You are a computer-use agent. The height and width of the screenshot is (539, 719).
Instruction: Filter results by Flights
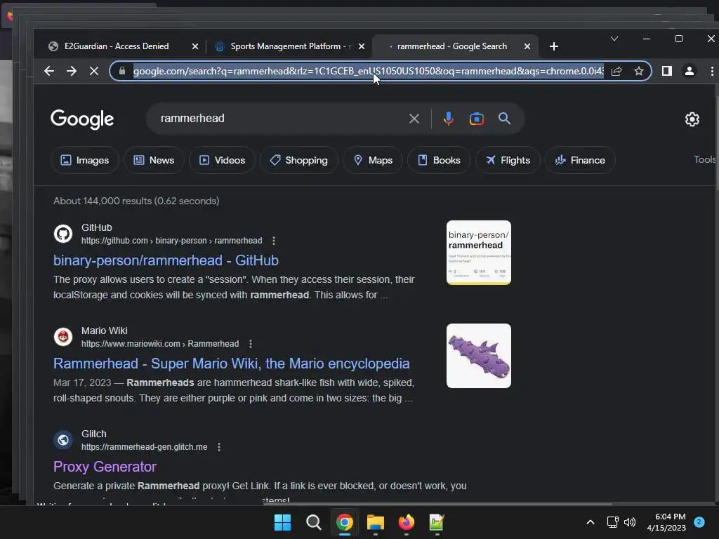508,160
